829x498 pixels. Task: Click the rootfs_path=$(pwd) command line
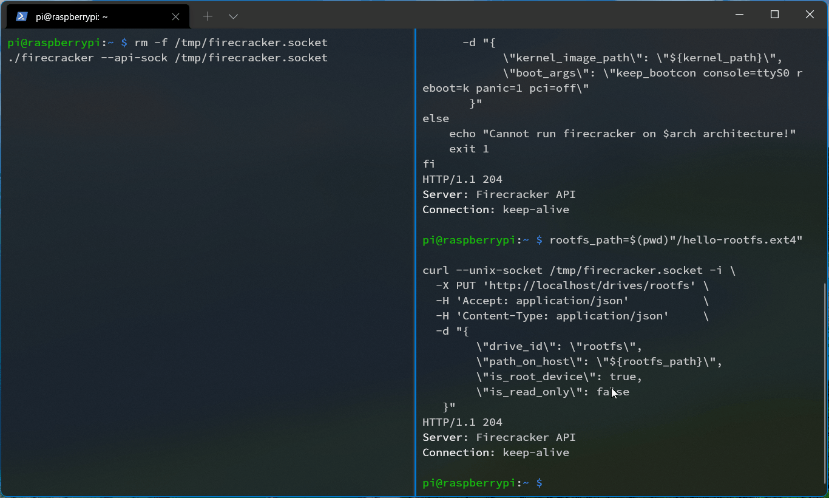point(675,240)
